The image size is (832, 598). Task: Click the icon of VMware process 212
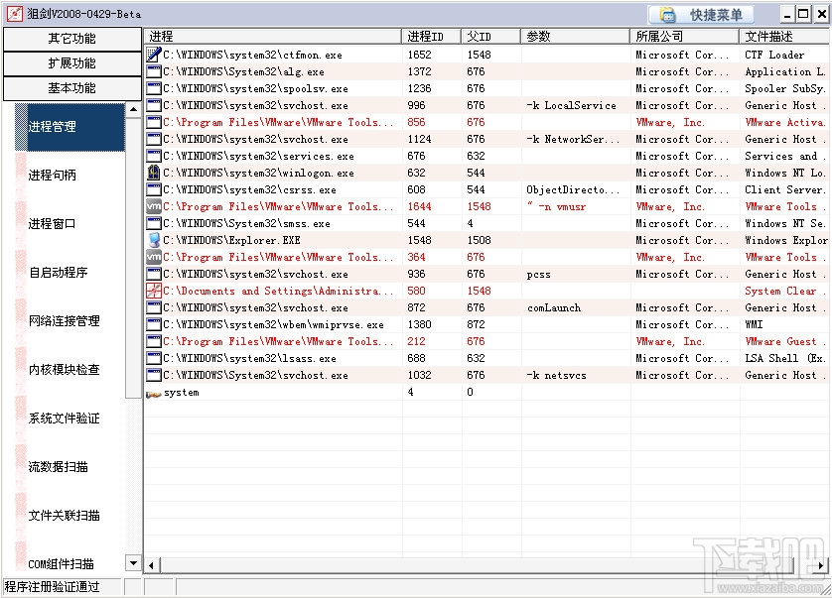tap(153, 341)
